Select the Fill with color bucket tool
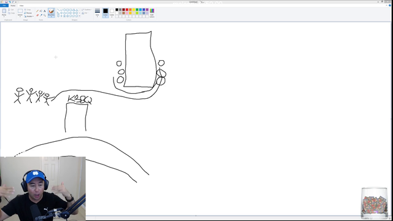Screen dimensions: 393x221 pos(41,11)
